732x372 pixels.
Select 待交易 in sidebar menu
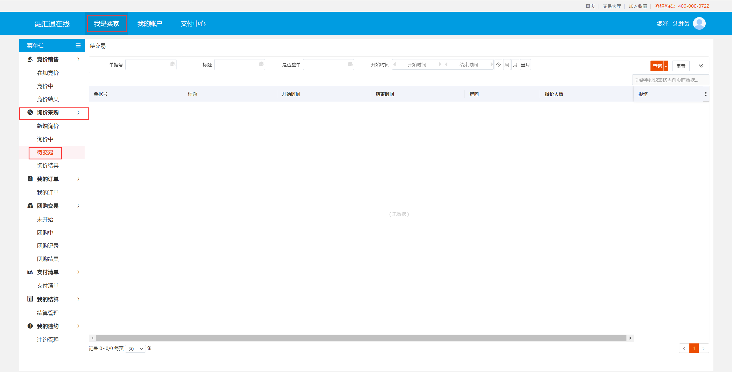click(x=45, y=153)
